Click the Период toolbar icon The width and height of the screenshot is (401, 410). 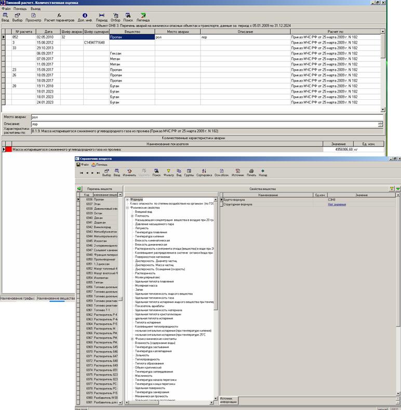click(x=102, y=17)
